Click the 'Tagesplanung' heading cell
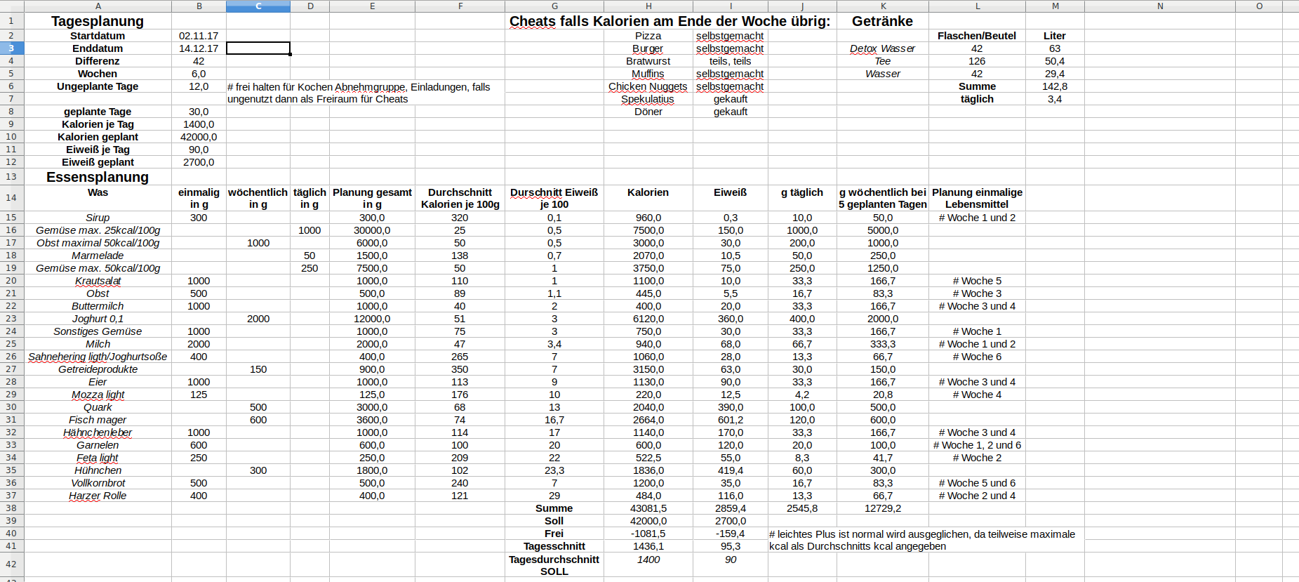This screenshot has width=1299, height=582. point(98,21)
